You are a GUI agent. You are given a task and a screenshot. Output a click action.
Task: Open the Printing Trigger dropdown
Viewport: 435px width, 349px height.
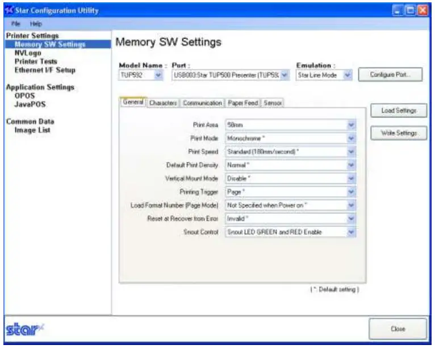(x=290, y=192)
